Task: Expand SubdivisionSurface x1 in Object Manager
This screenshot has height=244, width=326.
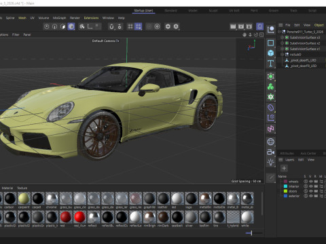Action: click(x=282, y=49)
